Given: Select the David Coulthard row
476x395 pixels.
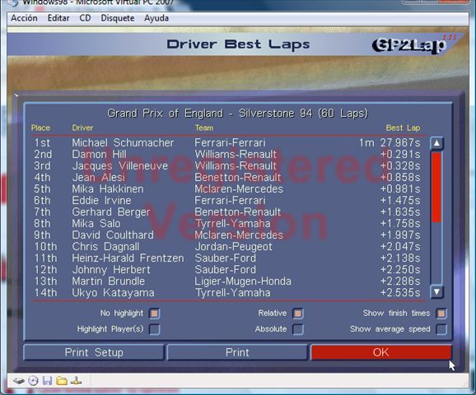Looking at the screenshot, I should pos(227,235).
